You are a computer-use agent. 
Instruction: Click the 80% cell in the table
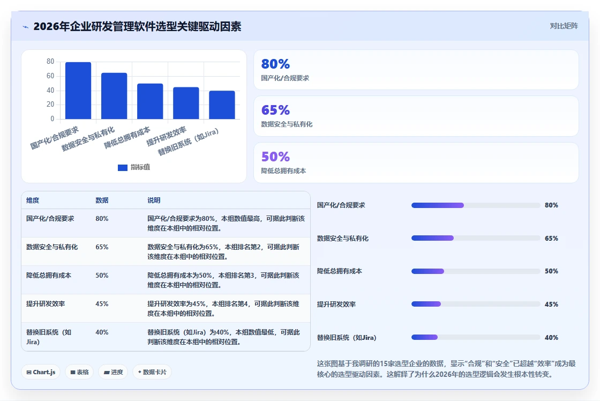point(102,219)
